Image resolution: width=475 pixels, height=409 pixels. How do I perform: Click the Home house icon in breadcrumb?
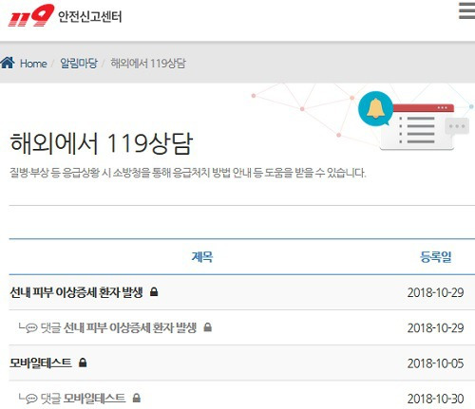(x=8, y=63)
